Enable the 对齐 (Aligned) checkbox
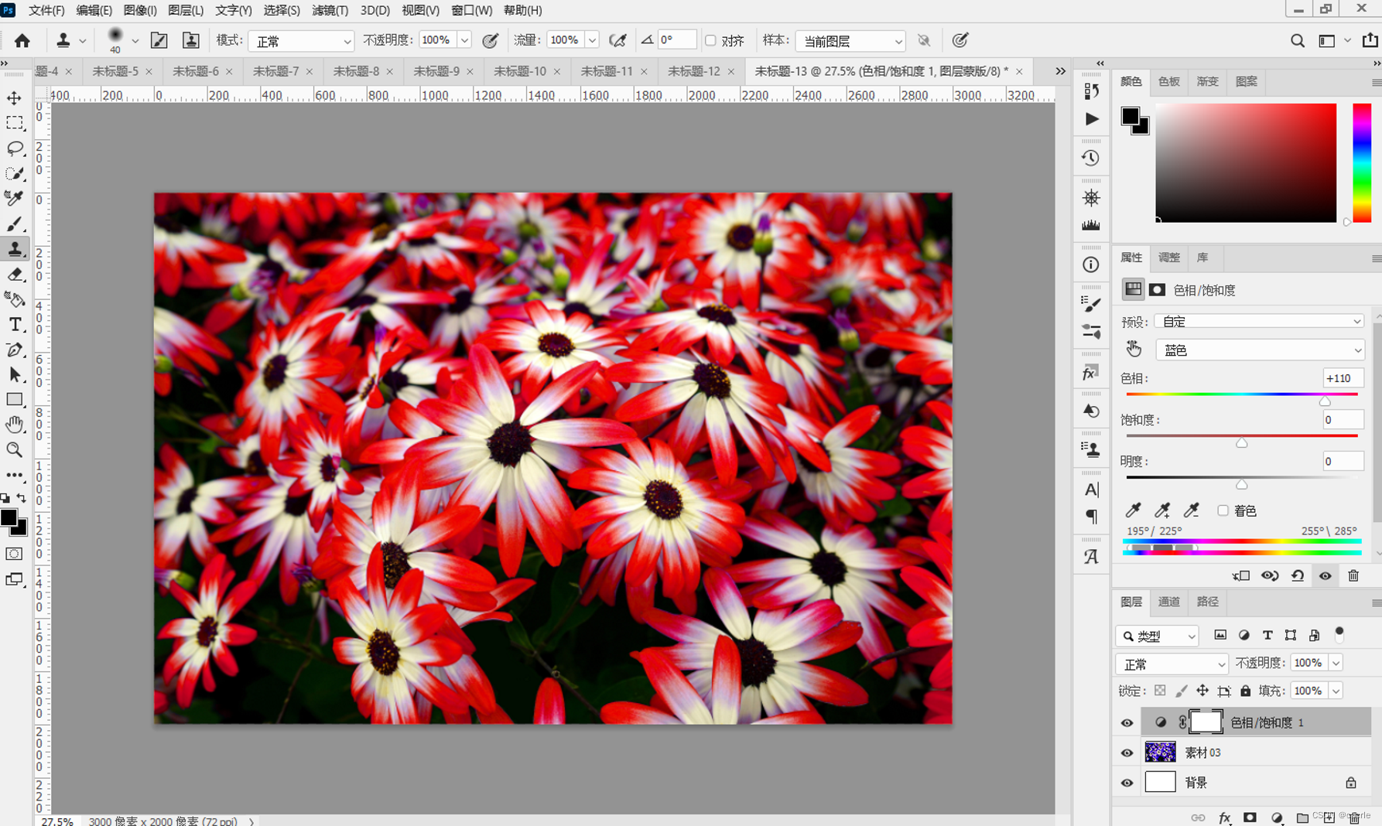 [710, 40]
